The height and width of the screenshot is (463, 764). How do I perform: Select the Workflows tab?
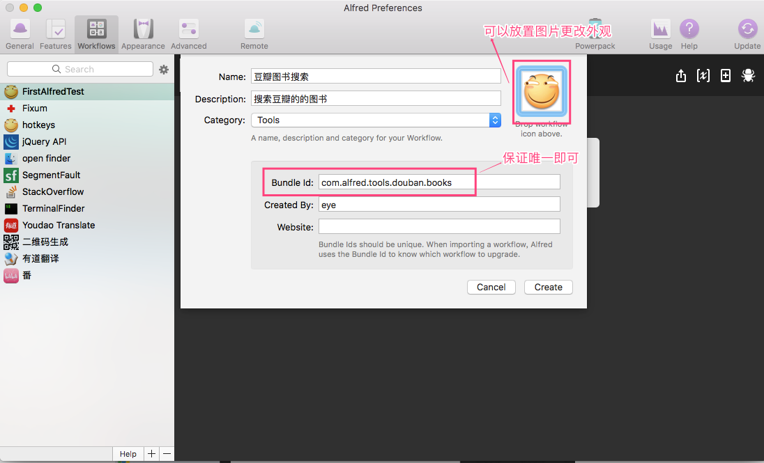(x=96, y=34)
